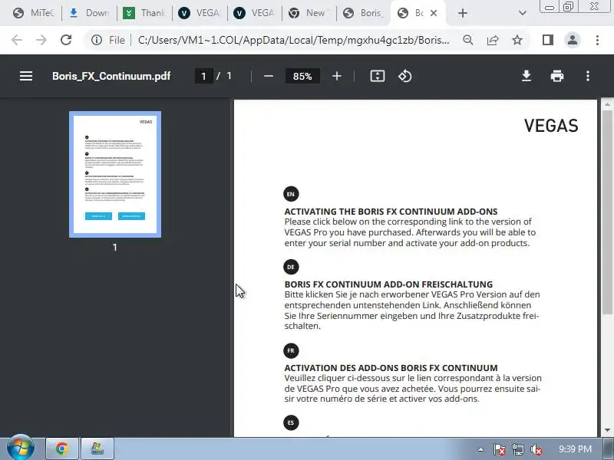
Task: Click heading BORIS FX CONTINUUM ADD-ON FREISCHALTUNG
Action: 388,284
